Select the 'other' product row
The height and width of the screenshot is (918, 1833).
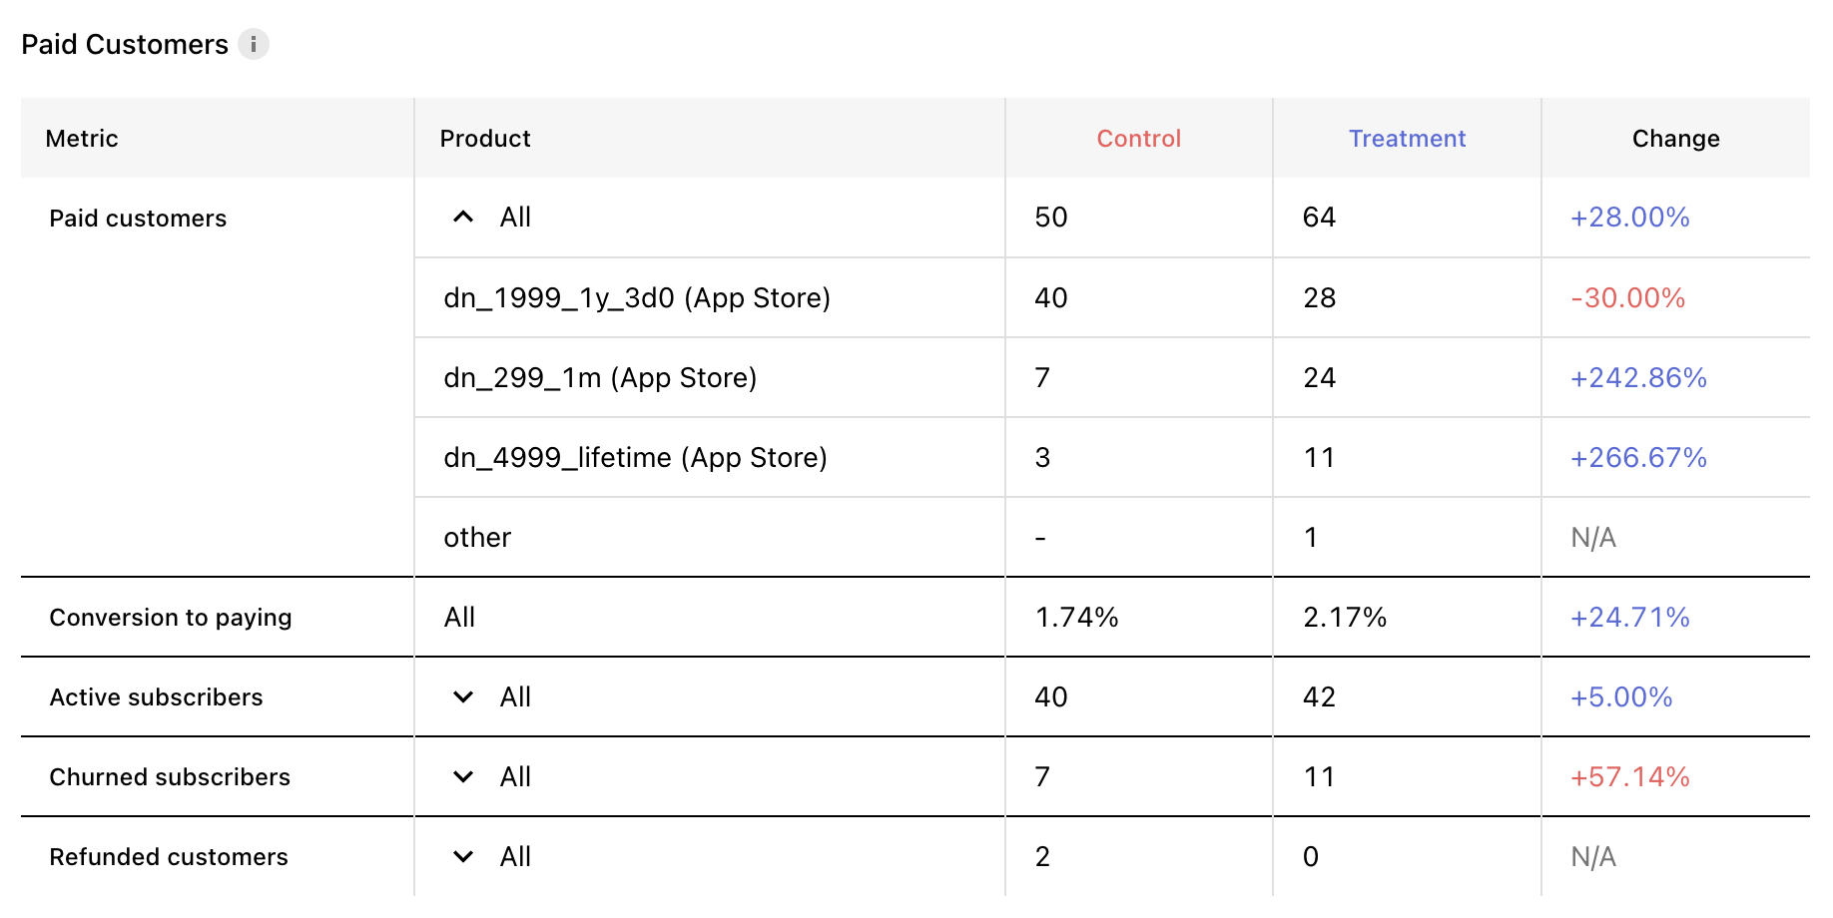click(1112, 537)
